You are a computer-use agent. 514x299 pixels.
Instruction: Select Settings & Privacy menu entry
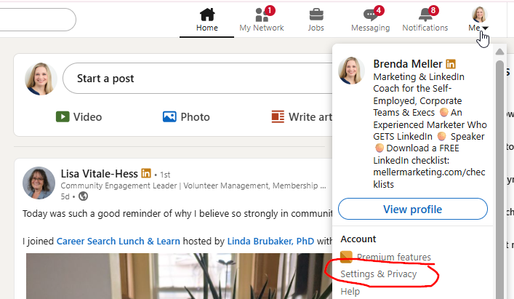pos(379,274)
